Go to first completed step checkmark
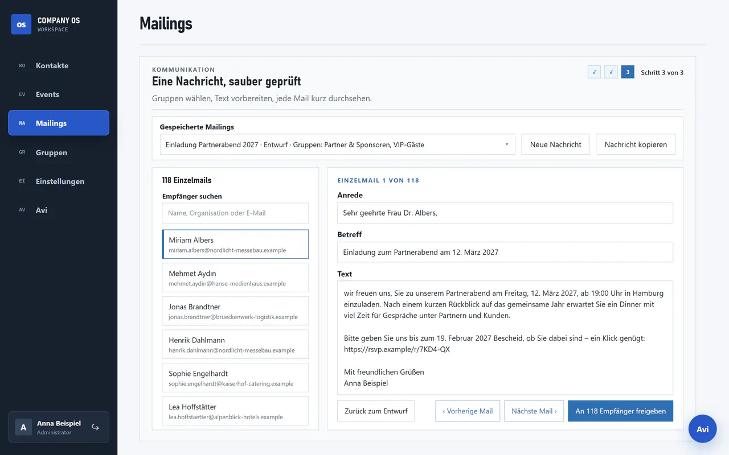Screen dimensions: 729x455 (x=594, y=72)
